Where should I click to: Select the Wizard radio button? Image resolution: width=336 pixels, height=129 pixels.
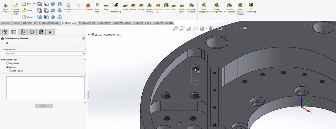pyautogui.click(x=7, y=67)
